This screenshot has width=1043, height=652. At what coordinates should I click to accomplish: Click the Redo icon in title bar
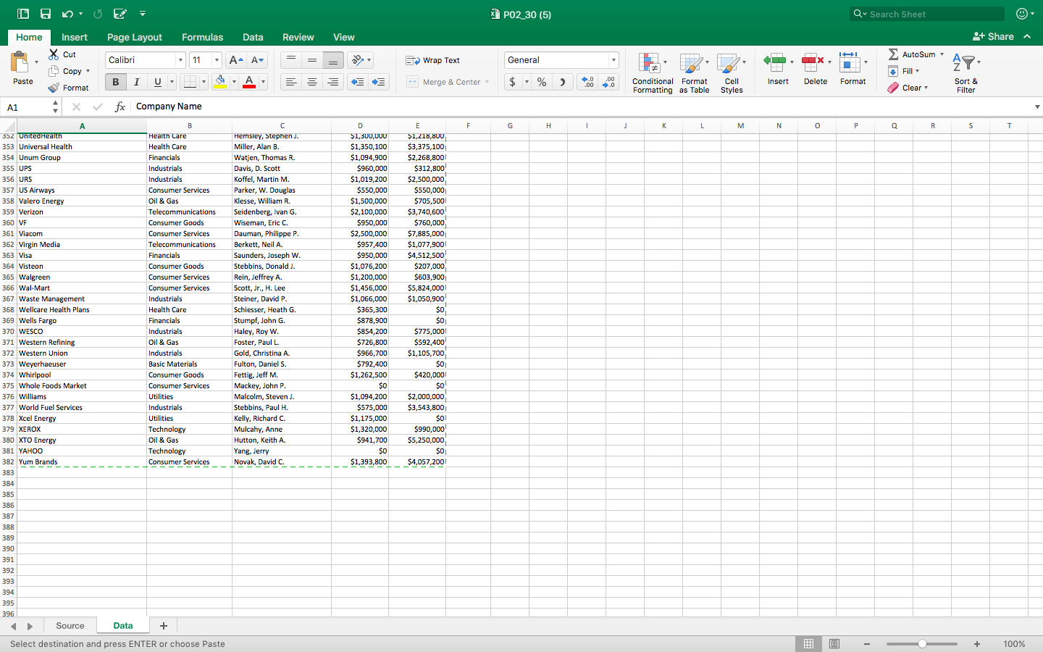(x=98, y=14)
